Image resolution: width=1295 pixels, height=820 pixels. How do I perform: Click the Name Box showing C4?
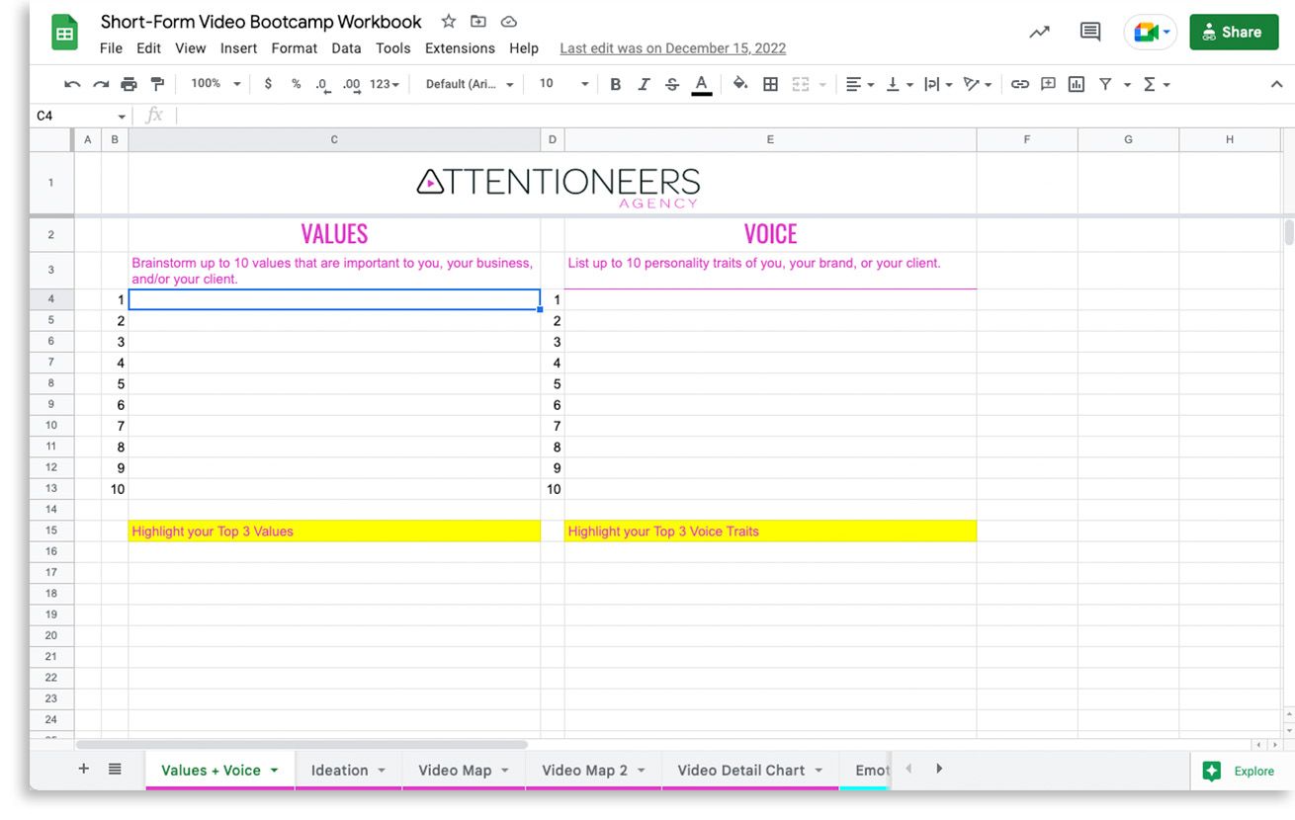pos(81,116)
